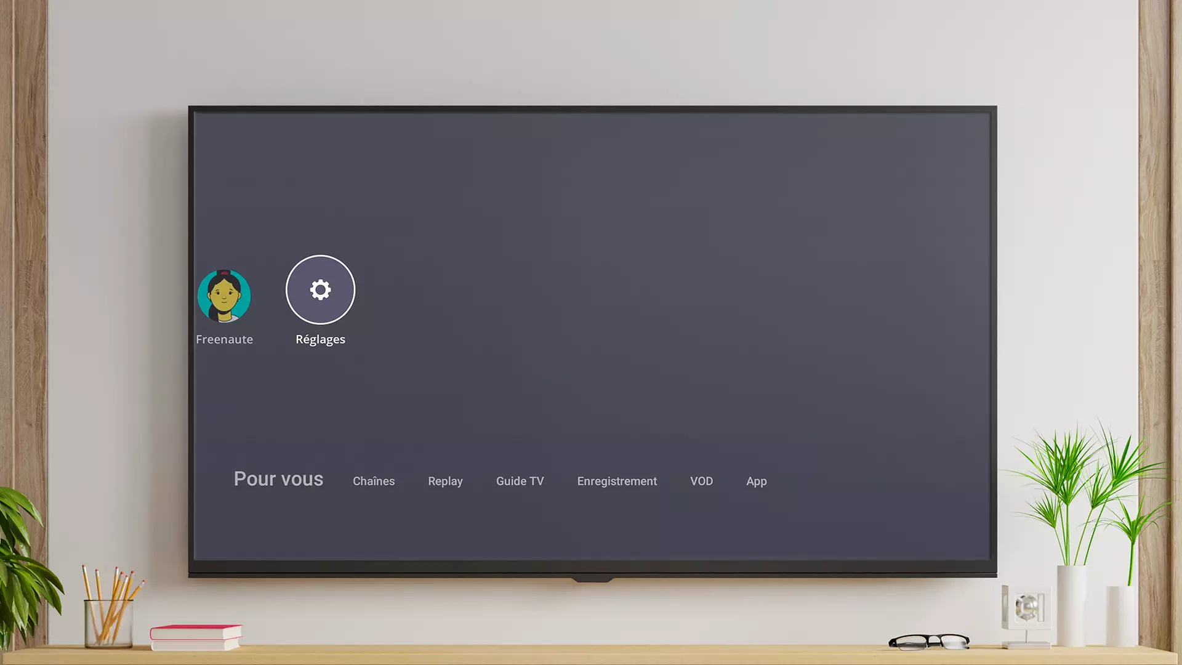Navigate to Chaînes section

(374, 481)
